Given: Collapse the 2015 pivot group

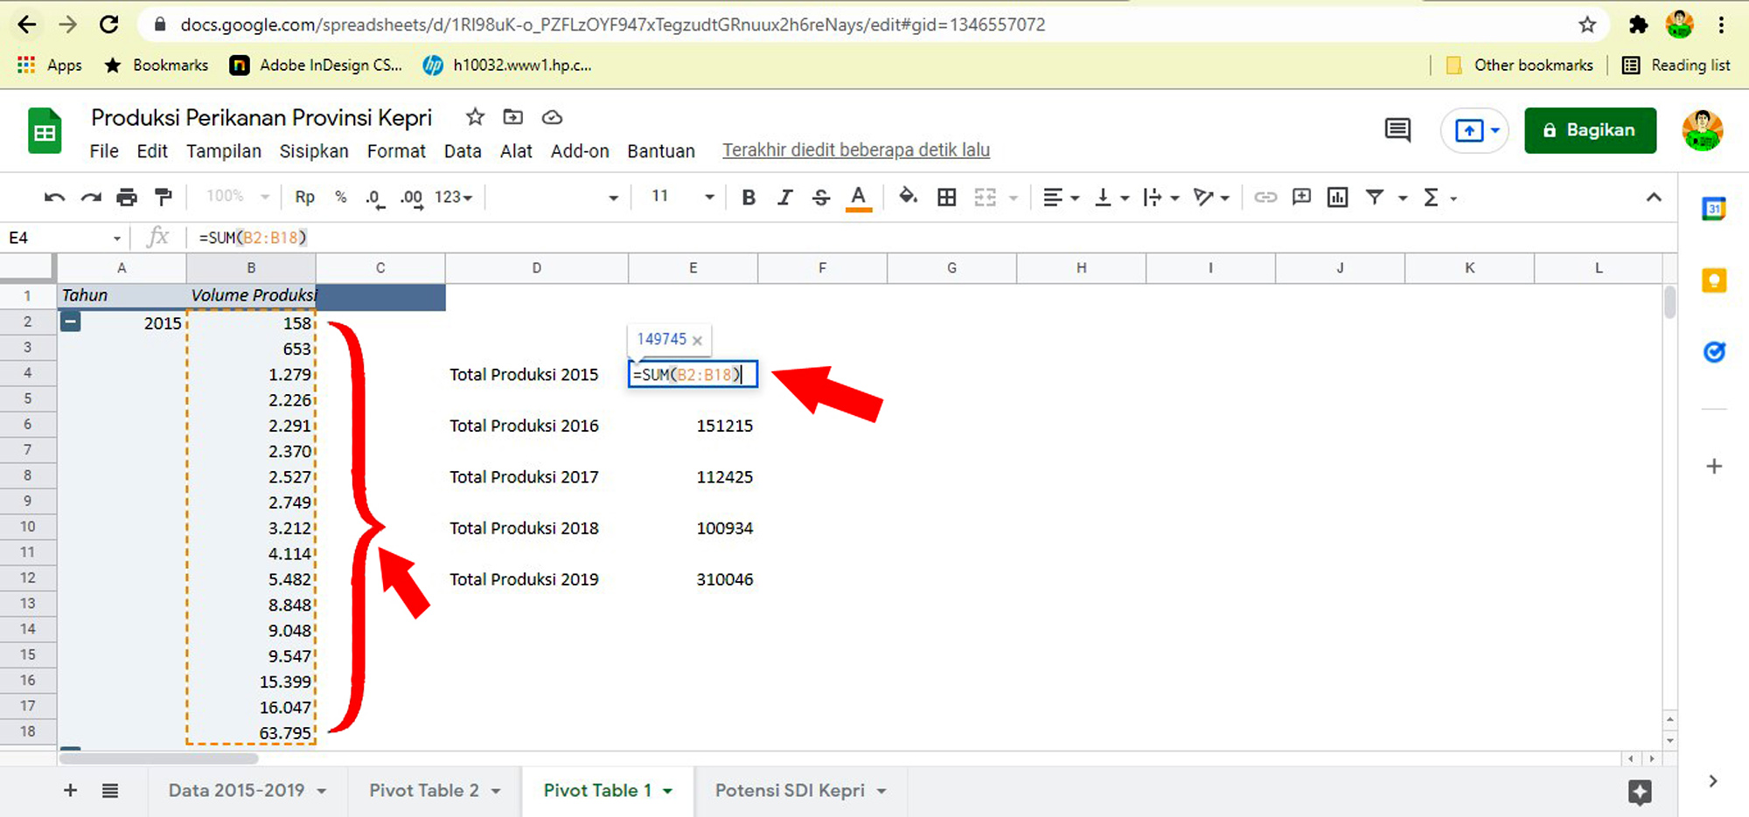Looking at the screenshot, I should click(71, 322).
